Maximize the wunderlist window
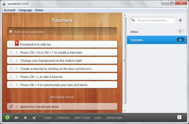The width and height of the screenshot is (189, 124). click(172, 3)
